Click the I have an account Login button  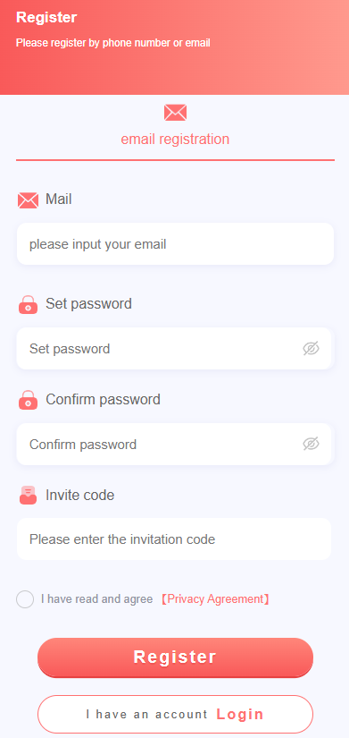tap(175, 714)
